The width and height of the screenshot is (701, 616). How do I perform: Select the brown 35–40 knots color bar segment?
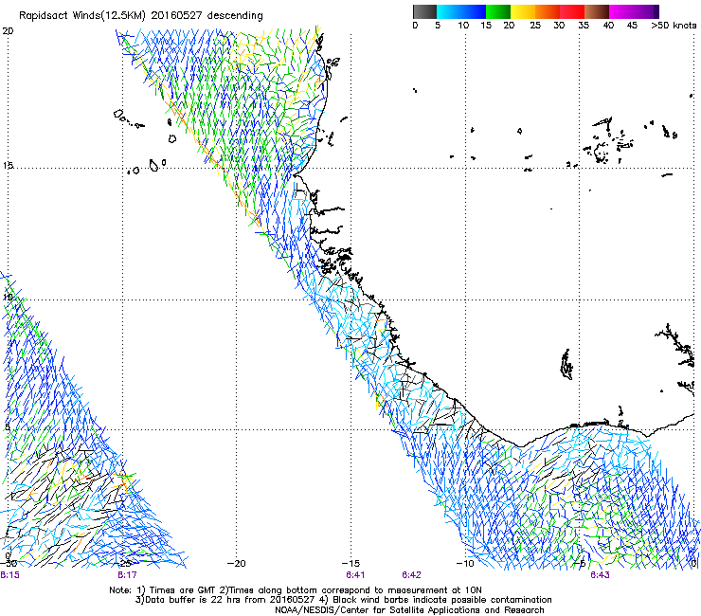pos(597,11)
